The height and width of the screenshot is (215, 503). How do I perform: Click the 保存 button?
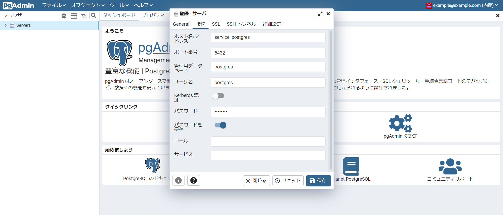319,181
